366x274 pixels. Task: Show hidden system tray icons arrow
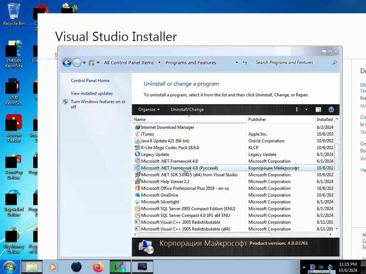click(x=304, y=267)
